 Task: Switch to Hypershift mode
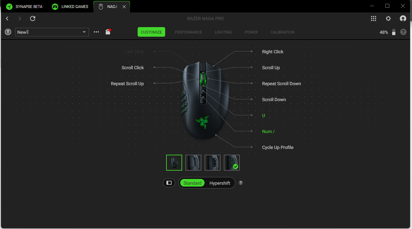click(x=220, y=183)
